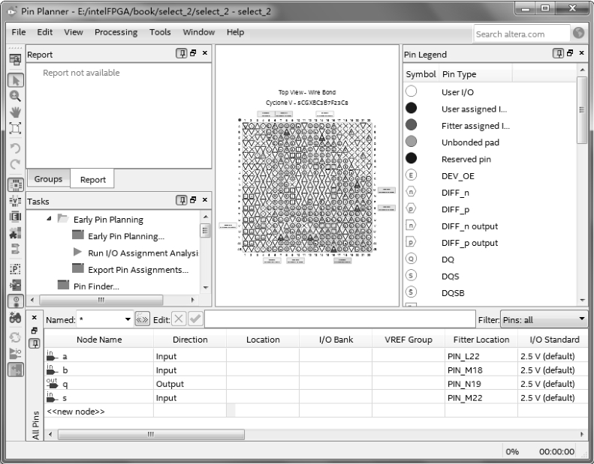Click the I/O Bank column header
The height and width of the screenshot is (464, 594).
coord(336,340)
